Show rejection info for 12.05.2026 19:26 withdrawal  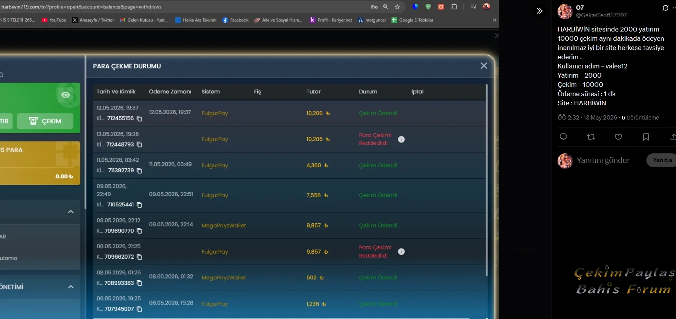click(401, 139)
